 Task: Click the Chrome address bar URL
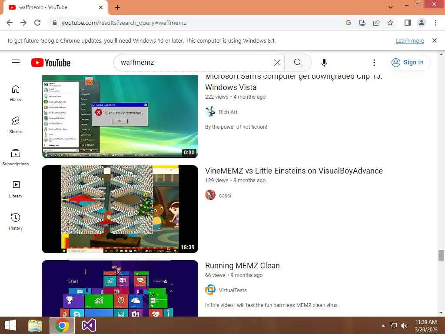click(x=124, y=23)
